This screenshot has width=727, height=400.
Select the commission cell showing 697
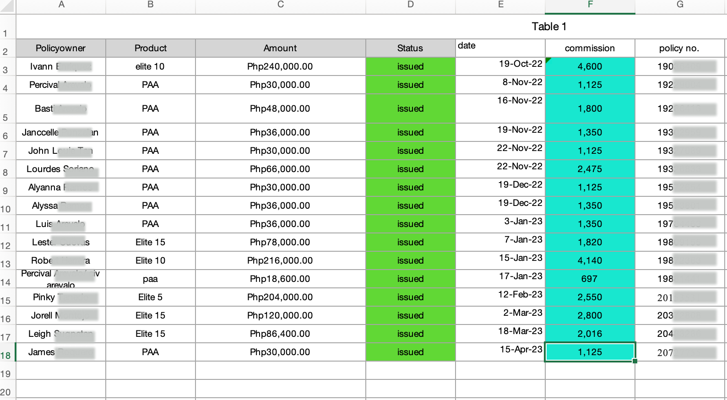pos(590,279)
